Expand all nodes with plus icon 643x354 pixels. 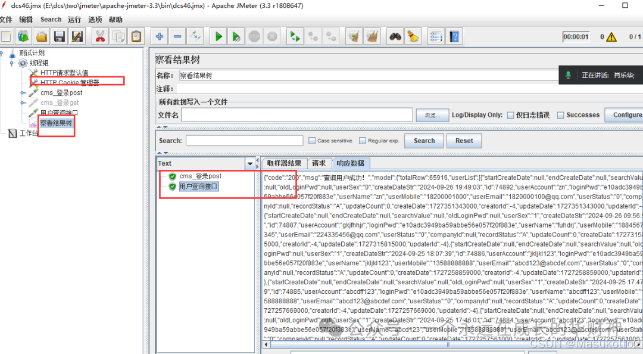pyautogui.click(x=160, y=36)
